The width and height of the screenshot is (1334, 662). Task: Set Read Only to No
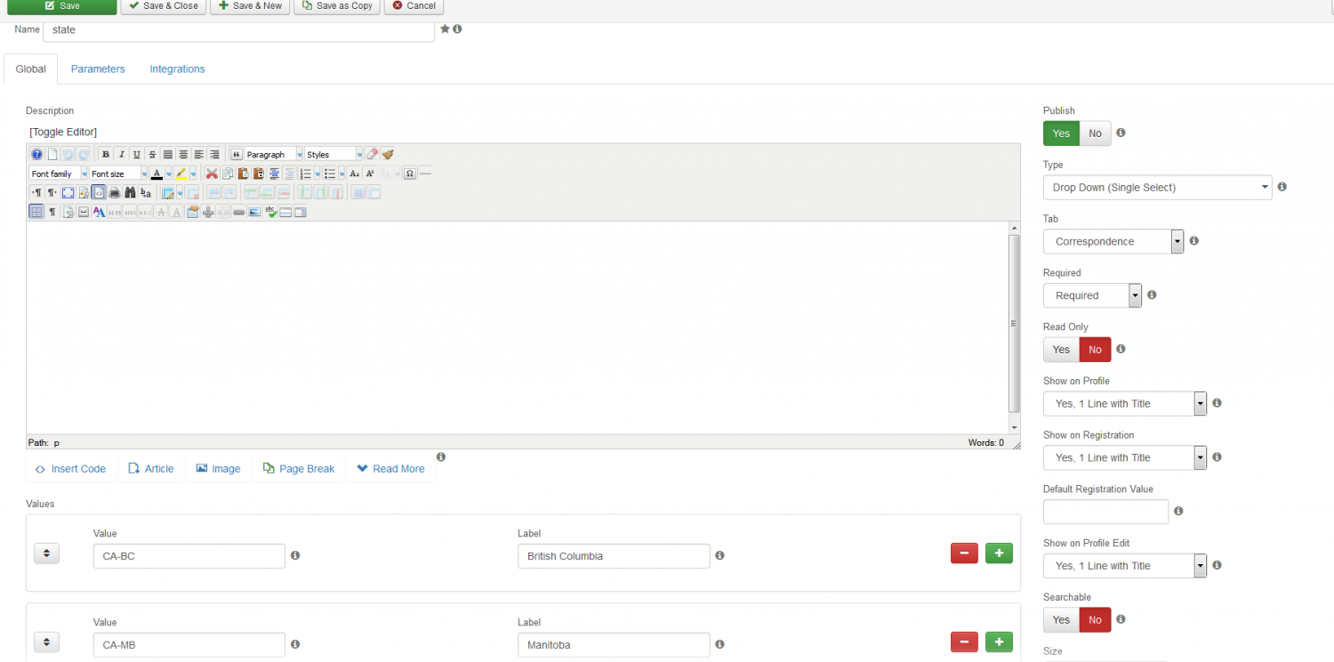click(1095, 350)
